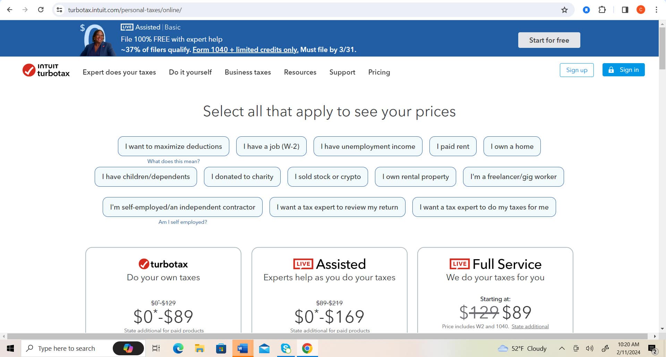Go to the Pricing page
666x357 pixels.
click(x=379, y=72)
